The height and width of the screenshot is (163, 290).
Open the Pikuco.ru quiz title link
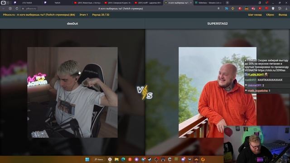point(39,15)
